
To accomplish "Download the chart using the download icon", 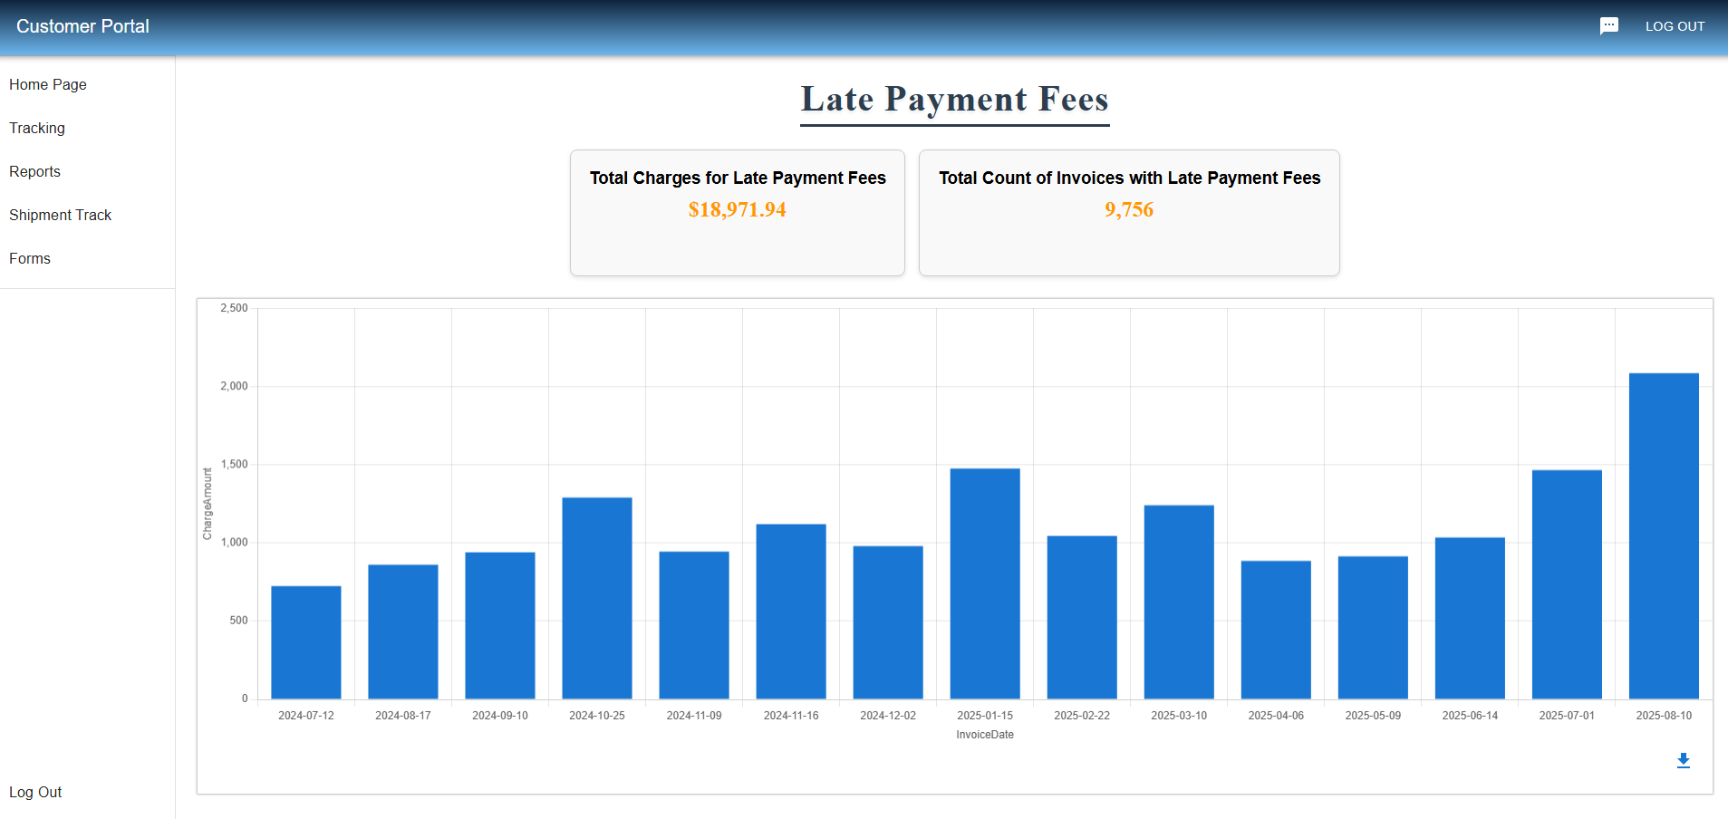I will point(1683,760).
